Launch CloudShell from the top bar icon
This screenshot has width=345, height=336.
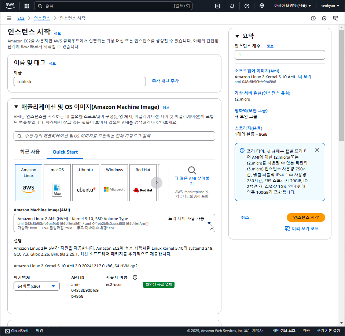coord(217,6)
